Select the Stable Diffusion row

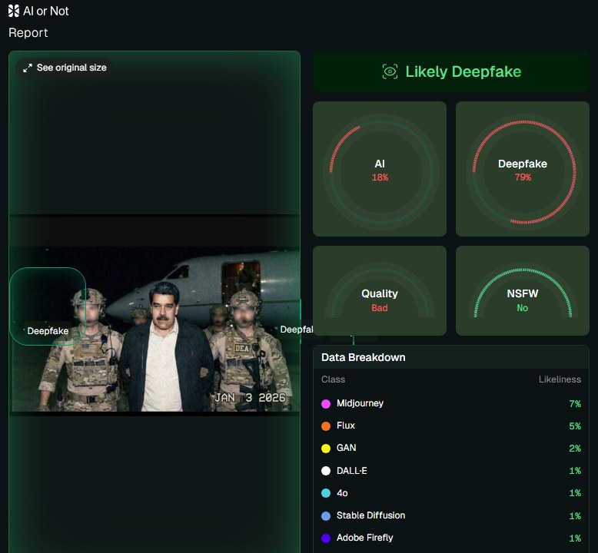(450, 515)
